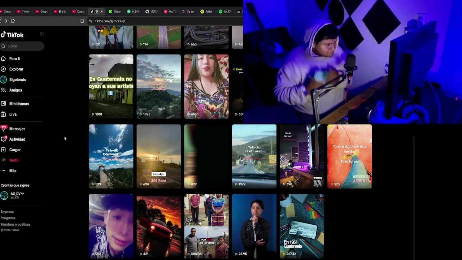Open selfie video with 903 views
462x260 pixels.
pyautogui.click(x=111, y=226)
